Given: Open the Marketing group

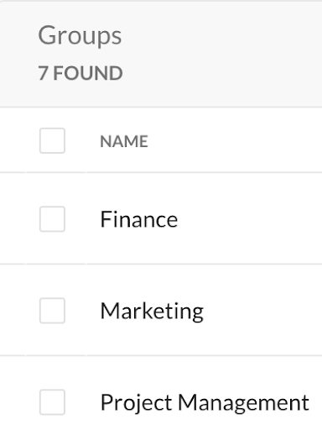Looking at the screenshot, I should coord(152,312).
